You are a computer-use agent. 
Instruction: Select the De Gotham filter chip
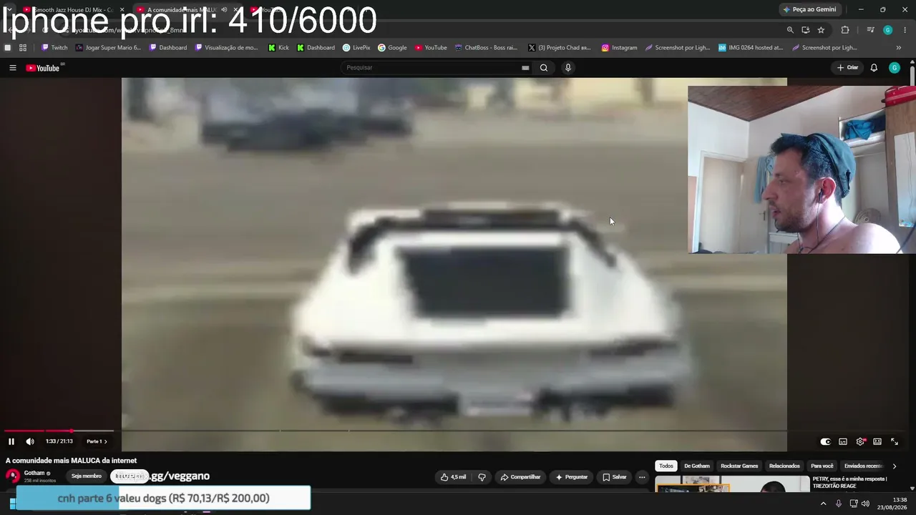click(697, 466)
